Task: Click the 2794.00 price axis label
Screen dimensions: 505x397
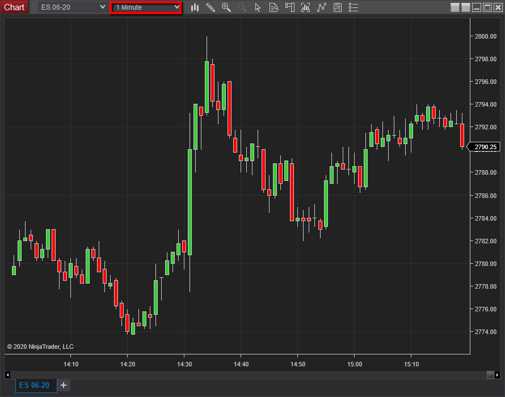Action: [x=485, y=104]
